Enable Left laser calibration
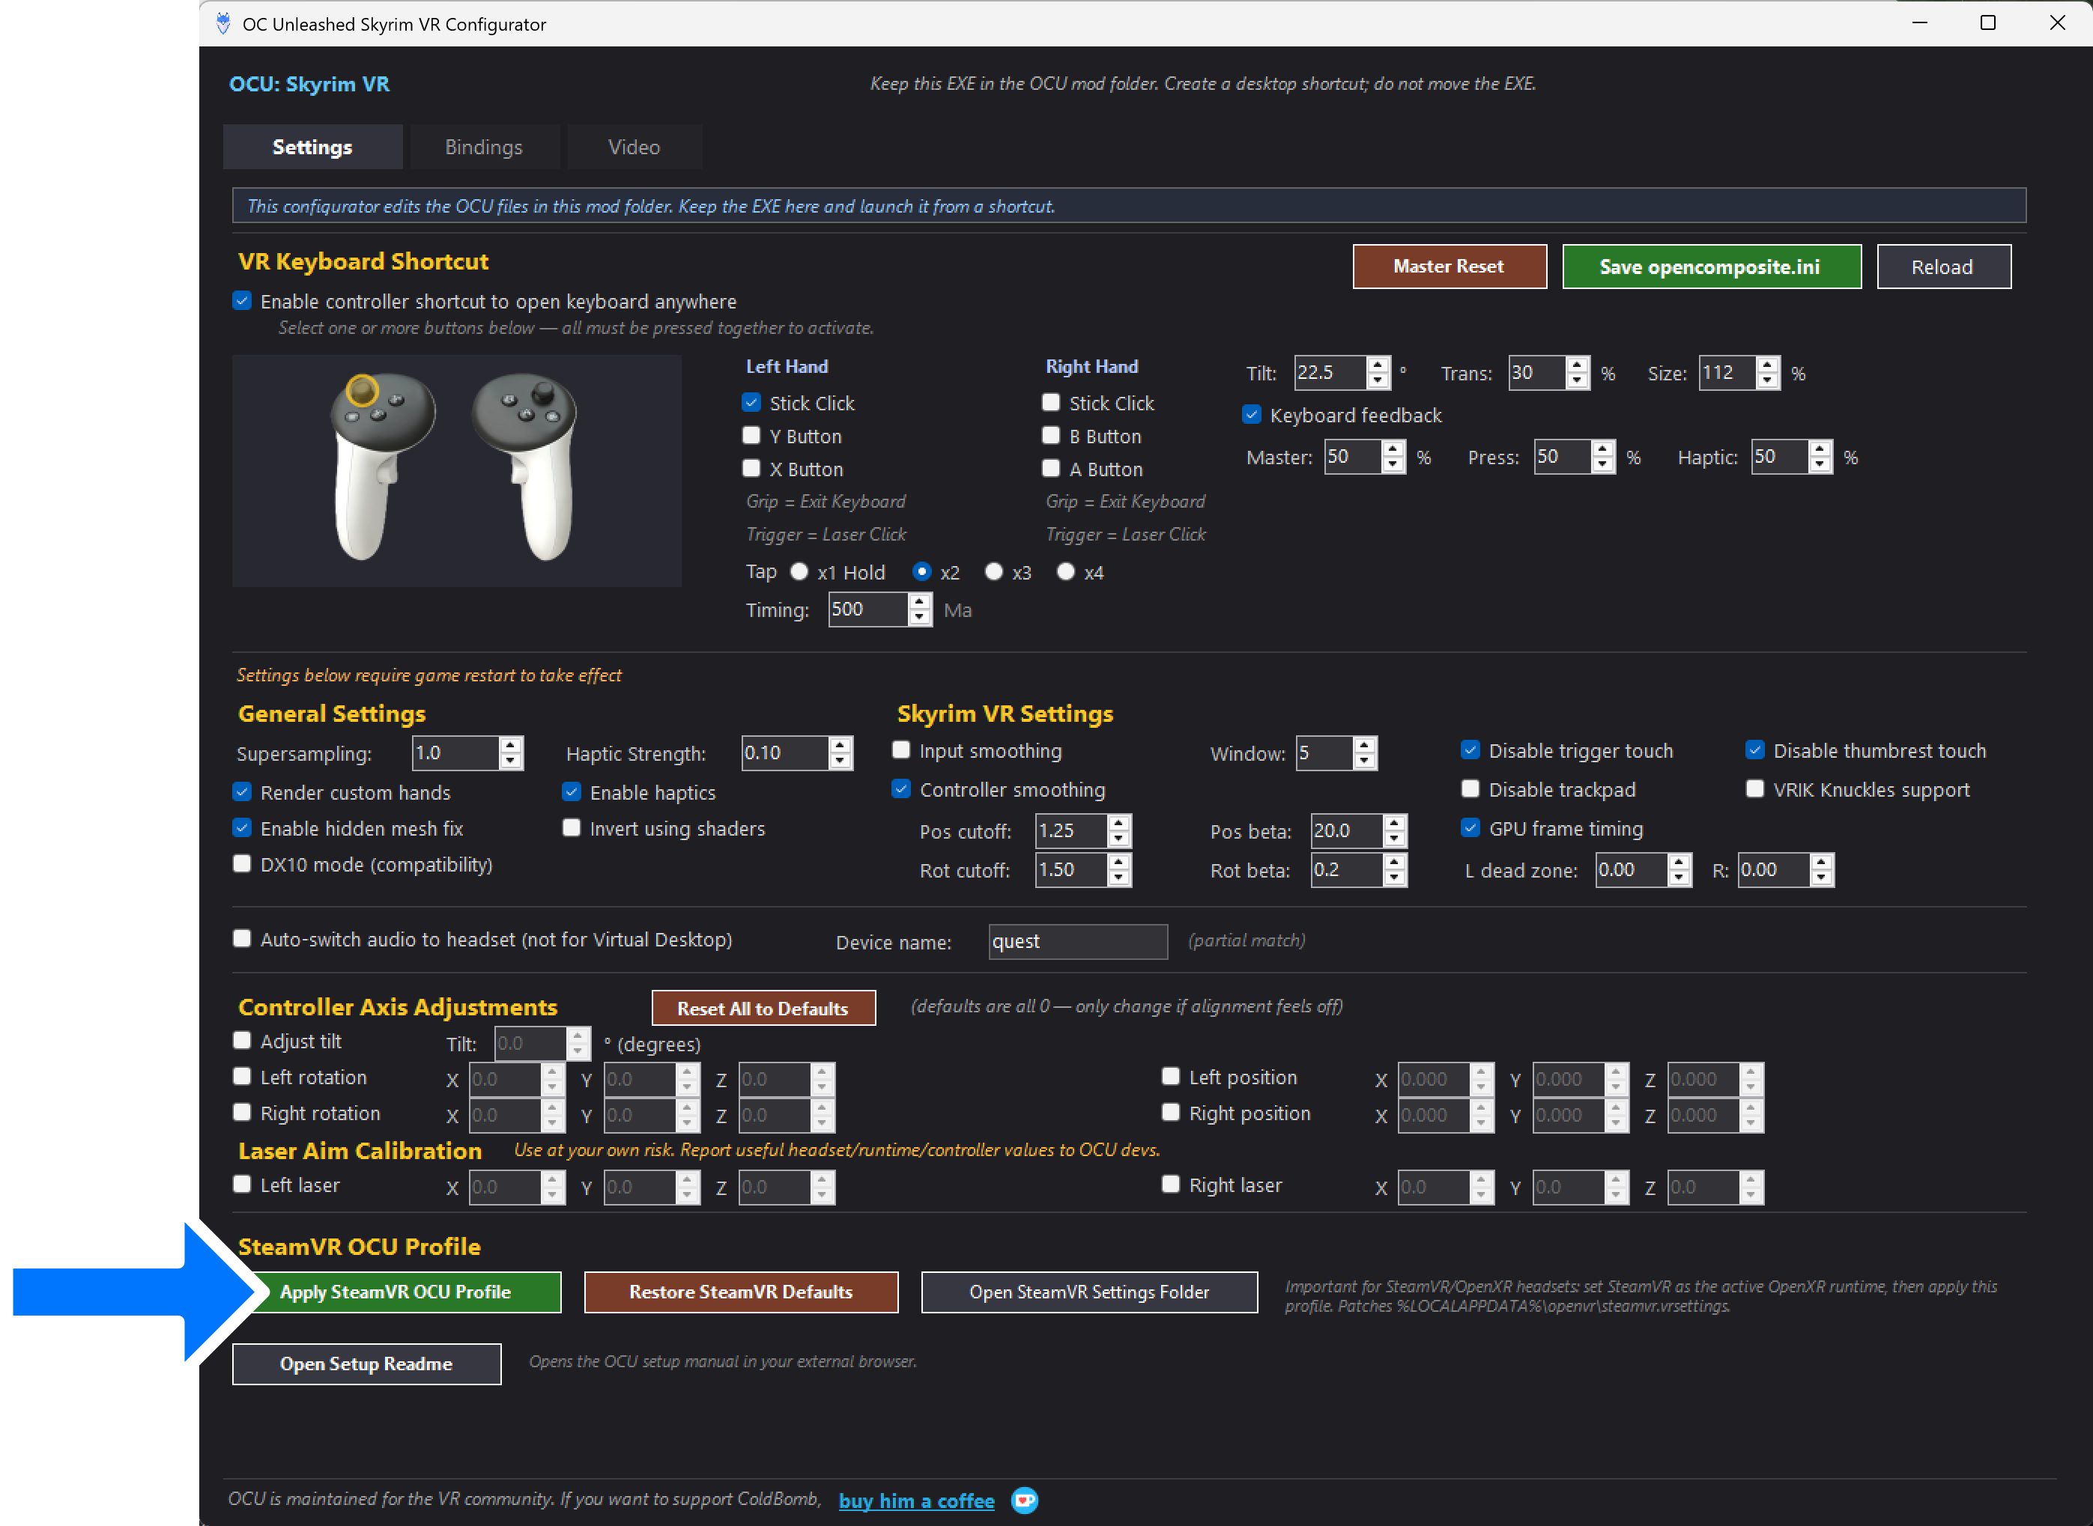The height and width of the screenshot is (1526, 2093). (242, 1185)
